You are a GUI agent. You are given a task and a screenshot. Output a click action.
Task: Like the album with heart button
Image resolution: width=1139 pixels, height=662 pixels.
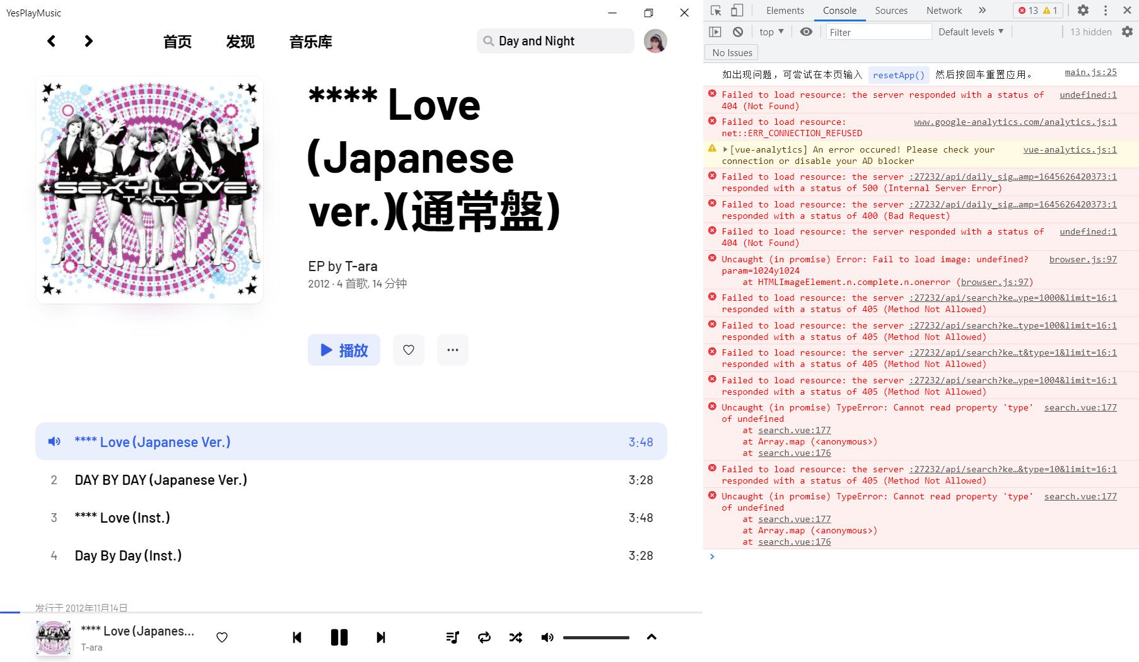click(409, 350)
